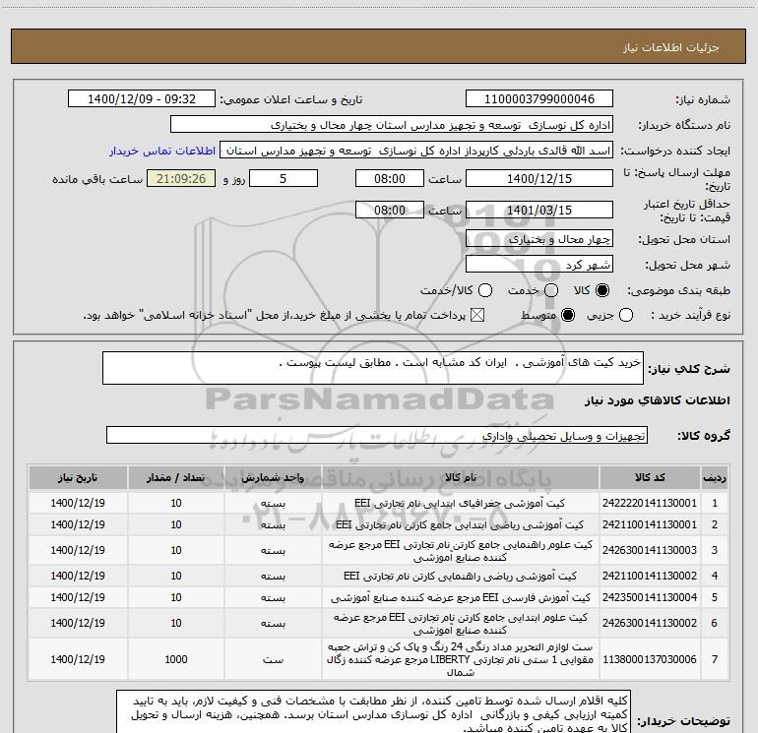Click the Farsi teaching kit name in row 5
758x733 pixels.
[461, 597]
